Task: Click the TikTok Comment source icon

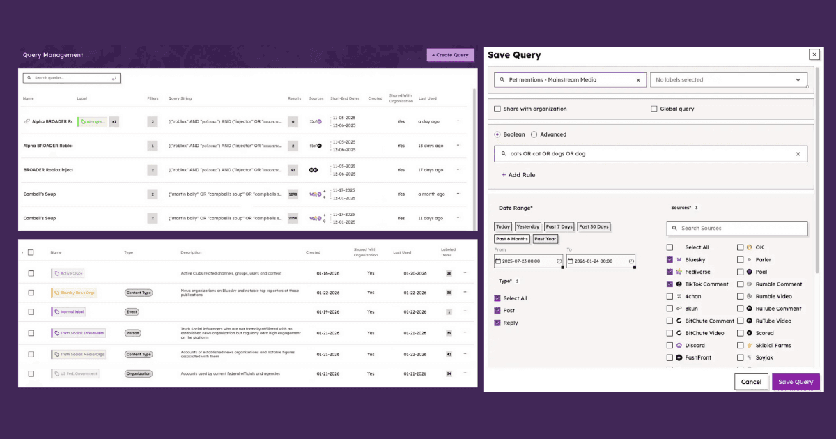Action: click(x=679, y=284)
